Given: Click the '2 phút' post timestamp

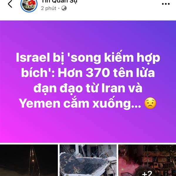Looking at the screenshot, I should coord(48,8).
